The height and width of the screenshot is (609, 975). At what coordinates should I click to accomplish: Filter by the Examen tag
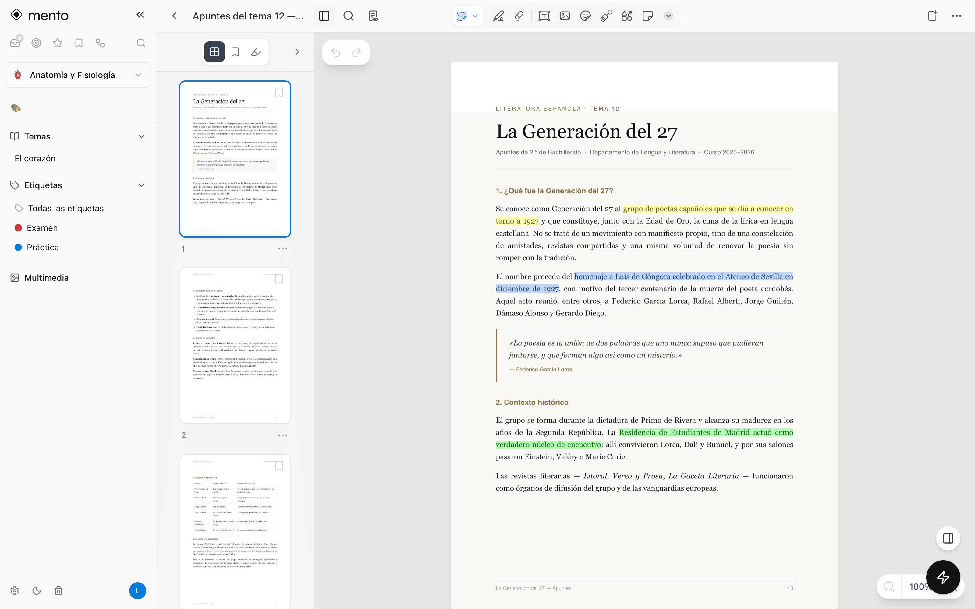pos(42,228)
